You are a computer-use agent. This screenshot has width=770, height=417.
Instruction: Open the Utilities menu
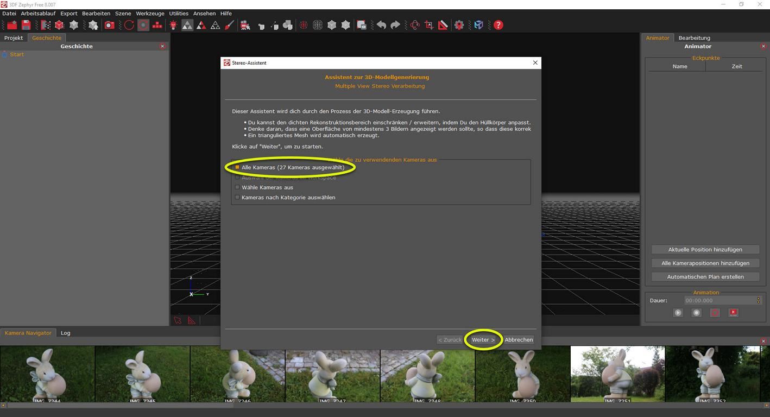point(179,14)
